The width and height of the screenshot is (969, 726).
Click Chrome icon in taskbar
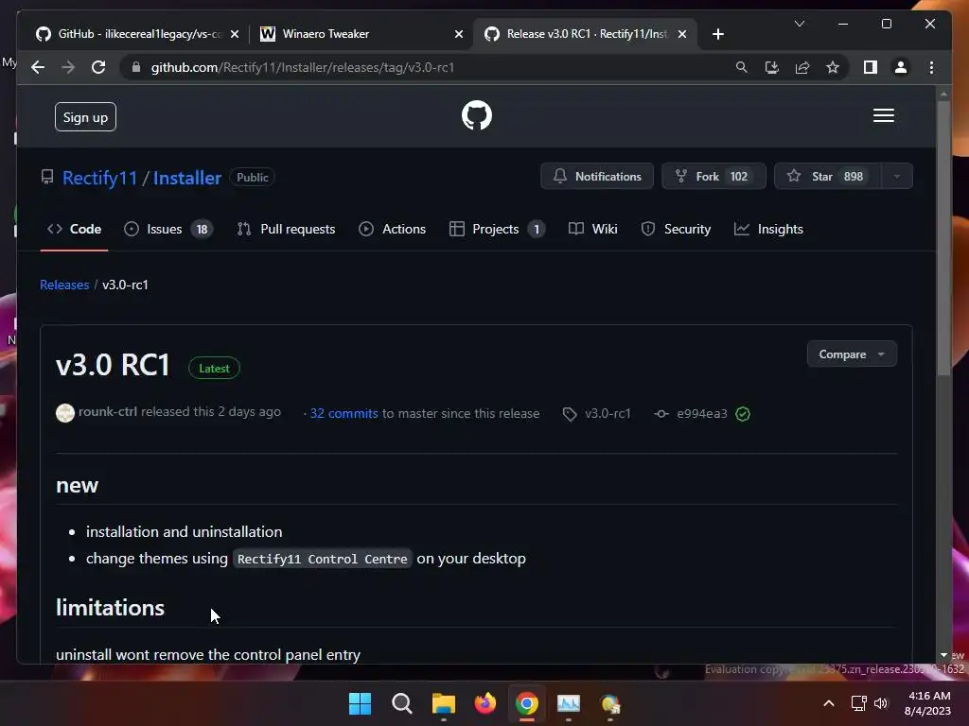[526, 703]
